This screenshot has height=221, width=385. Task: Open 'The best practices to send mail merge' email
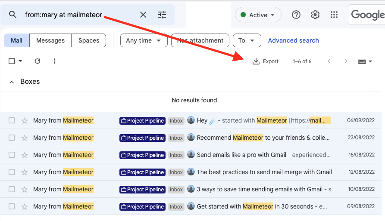tap(264, 172)
